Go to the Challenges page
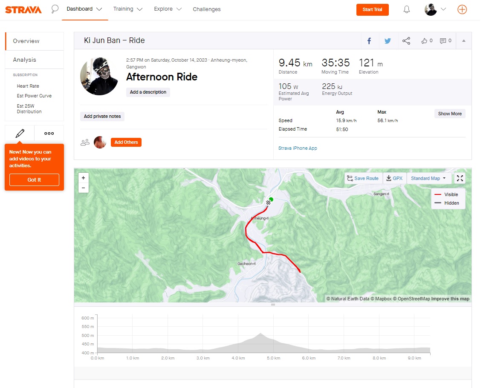Image resolution: width=489 pixels, height=388 pixels. click(206, 9)
